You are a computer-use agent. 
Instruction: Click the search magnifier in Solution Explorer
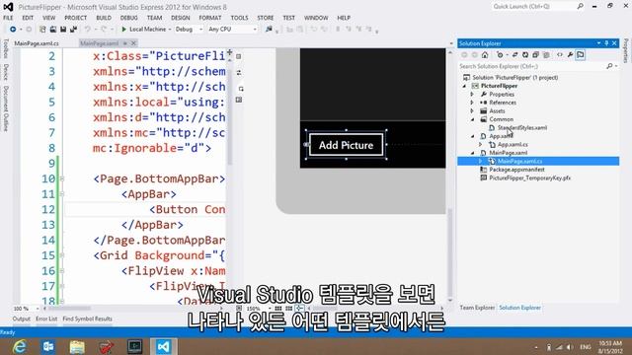(x=609, y=66)
